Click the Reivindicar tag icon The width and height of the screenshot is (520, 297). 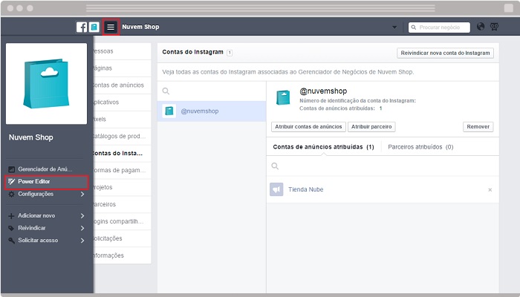(11, 229)
